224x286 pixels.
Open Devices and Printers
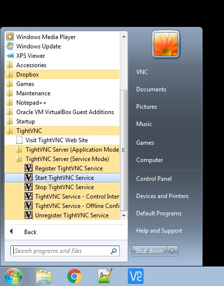[x=162, y=196]
